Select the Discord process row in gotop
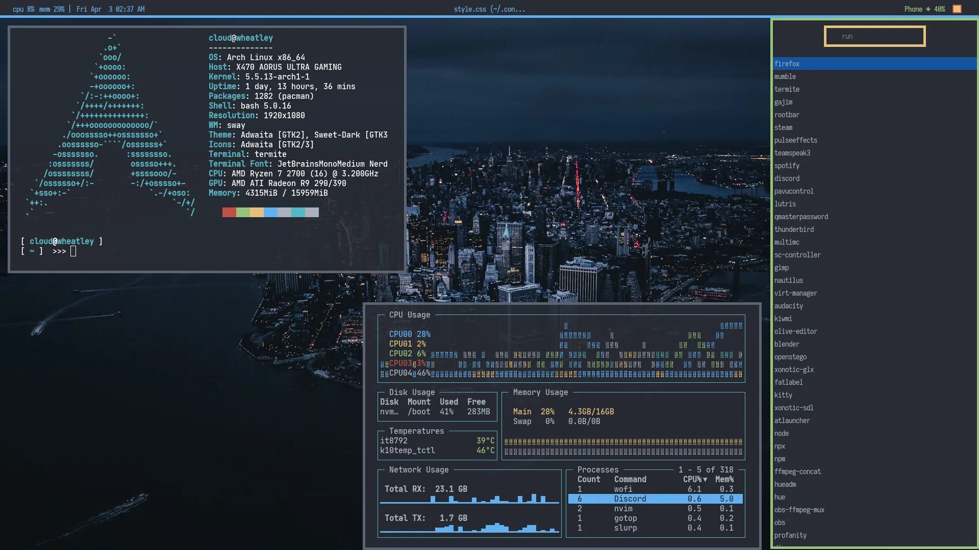The image size is (979, 550). coord(655,499)
